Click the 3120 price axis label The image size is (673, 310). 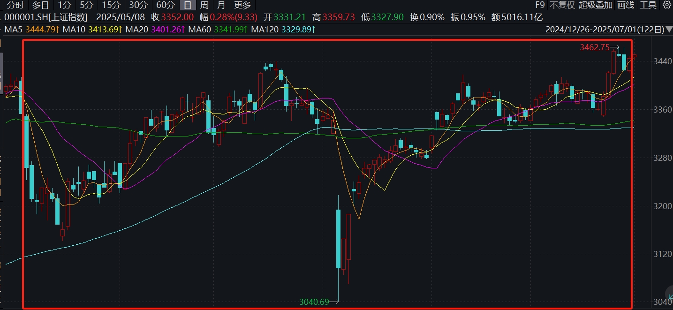pyautogui.click(x=663, y=254)
